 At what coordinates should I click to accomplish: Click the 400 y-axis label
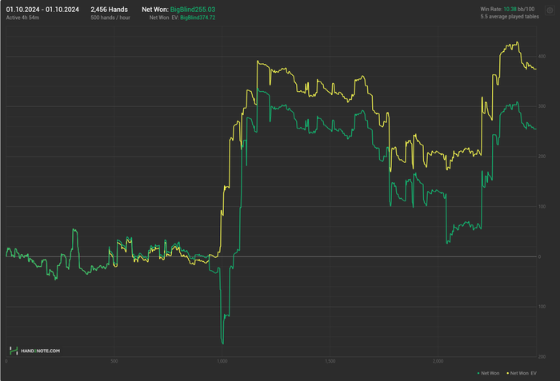[542, 57]
